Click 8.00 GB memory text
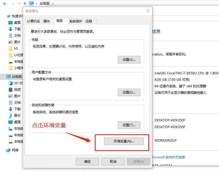Screen dimensions: 219x177 pos(172,79)
